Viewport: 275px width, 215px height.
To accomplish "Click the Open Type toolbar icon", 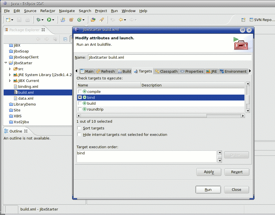I will pyautogui.click(x=93, y=20).
